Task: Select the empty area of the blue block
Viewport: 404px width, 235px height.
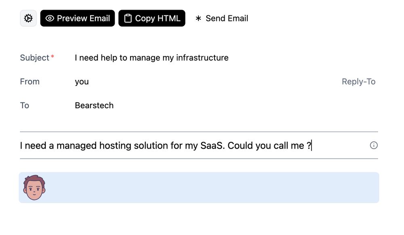Action: click(x=211, y=188)
